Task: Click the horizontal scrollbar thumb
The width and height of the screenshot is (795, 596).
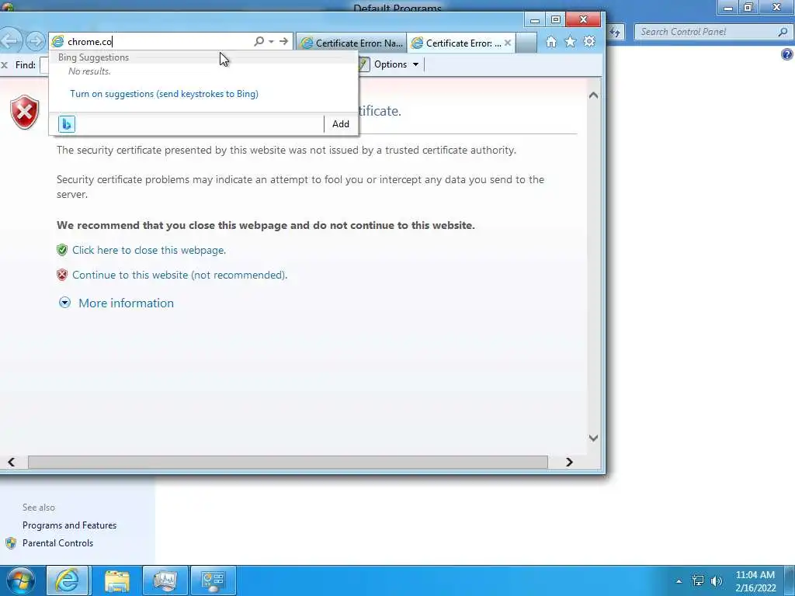Action: (288, 463)
